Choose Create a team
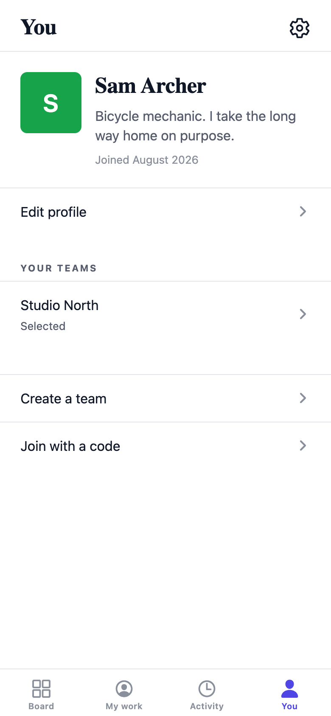 click(165, 398)
